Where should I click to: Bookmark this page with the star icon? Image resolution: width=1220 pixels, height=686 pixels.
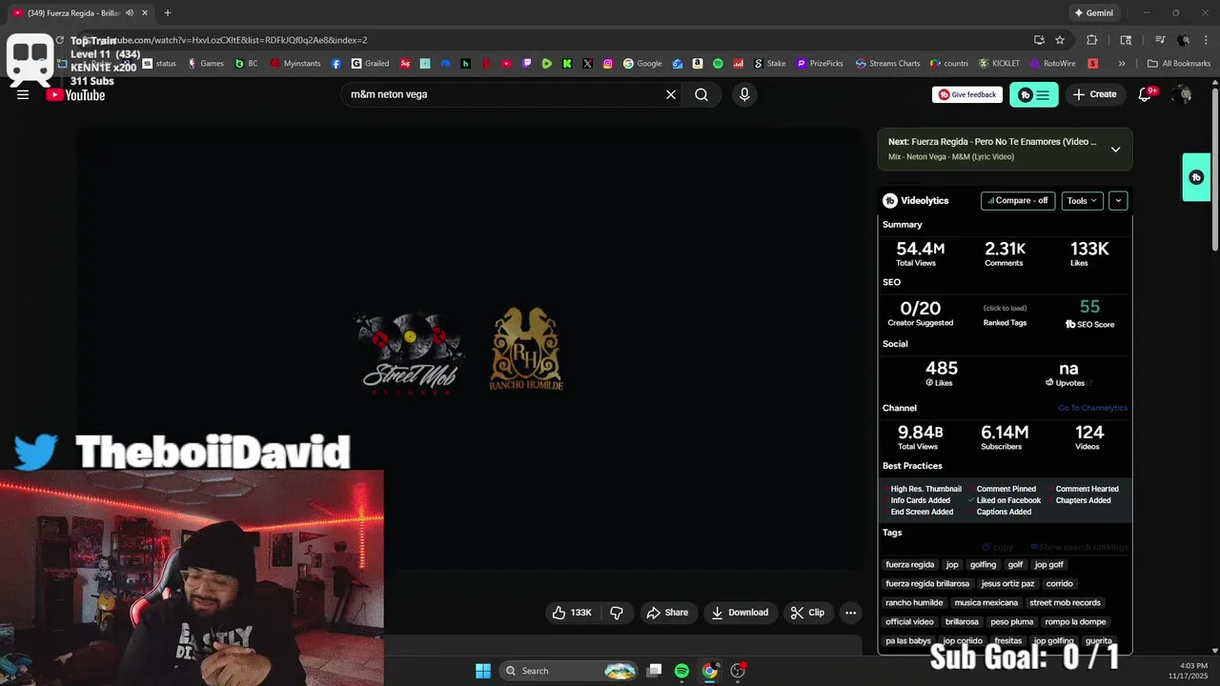tap(1060, 40)
